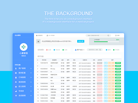Expand 订单管理 with its chevron arrow
138x103 pixels.
[31, 77]
